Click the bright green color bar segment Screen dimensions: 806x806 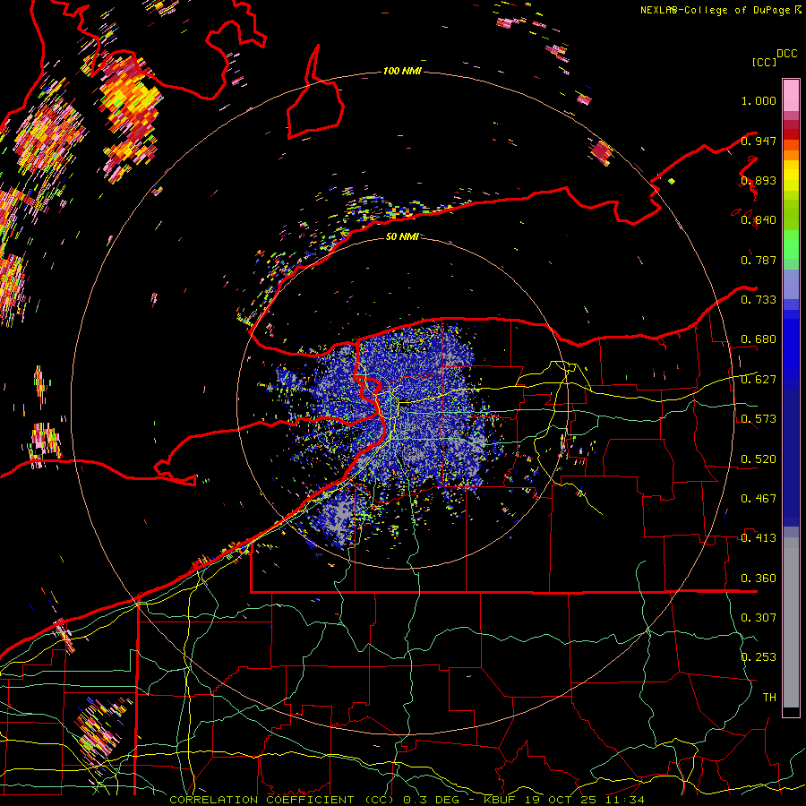pos(791,244)
